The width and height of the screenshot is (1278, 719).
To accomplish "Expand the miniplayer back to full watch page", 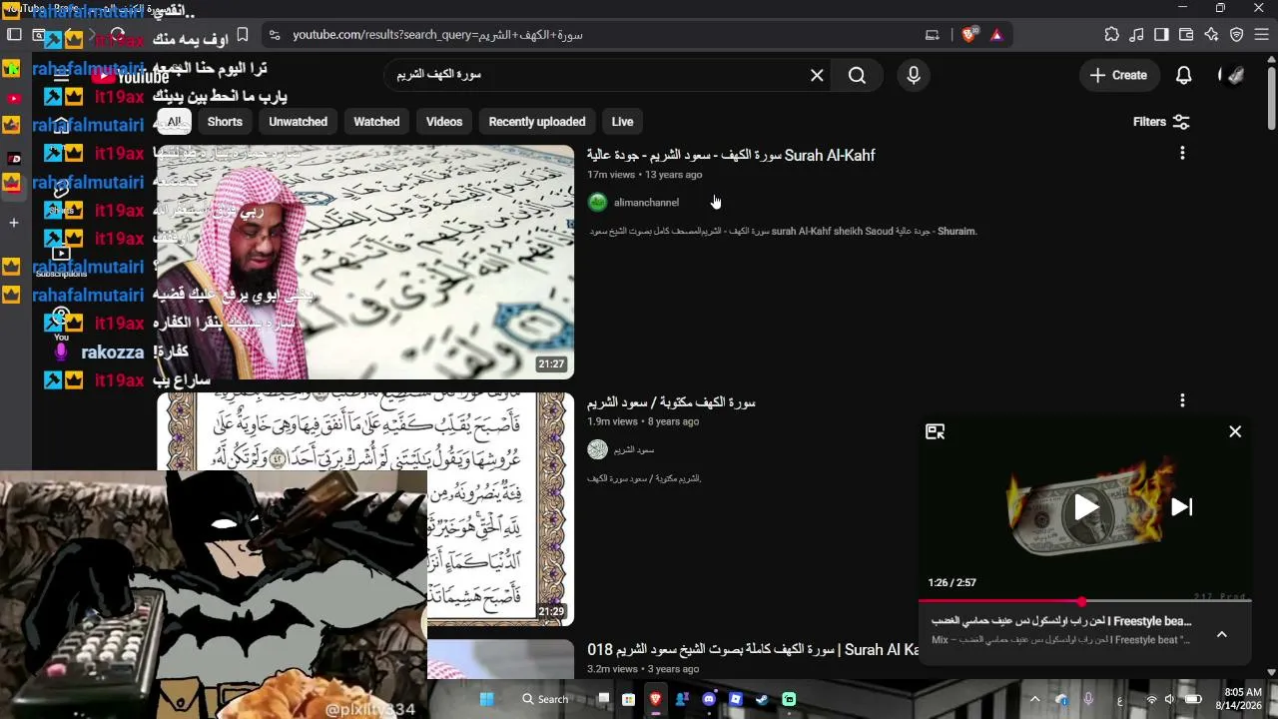I will [935, 431].
